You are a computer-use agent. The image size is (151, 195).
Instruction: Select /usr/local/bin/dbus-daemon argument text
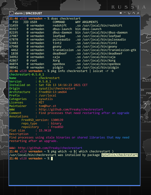pyautogui.click(x=105, y=33)
